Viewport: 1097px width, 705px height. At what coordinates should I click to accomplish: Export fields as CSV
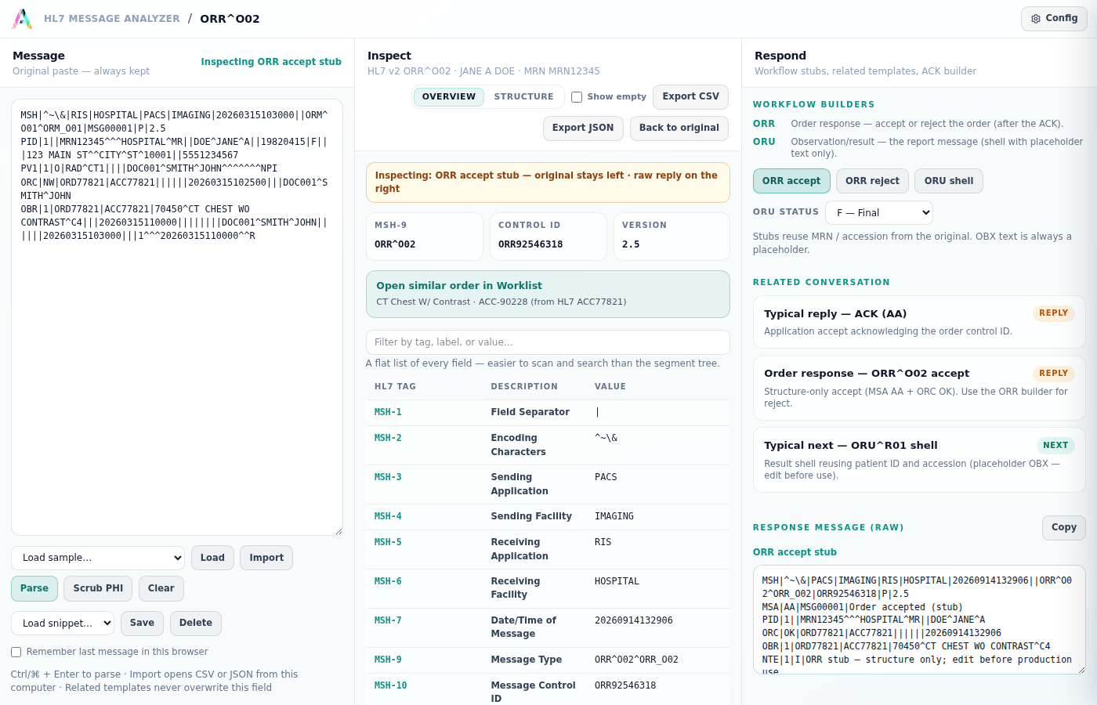690,96
